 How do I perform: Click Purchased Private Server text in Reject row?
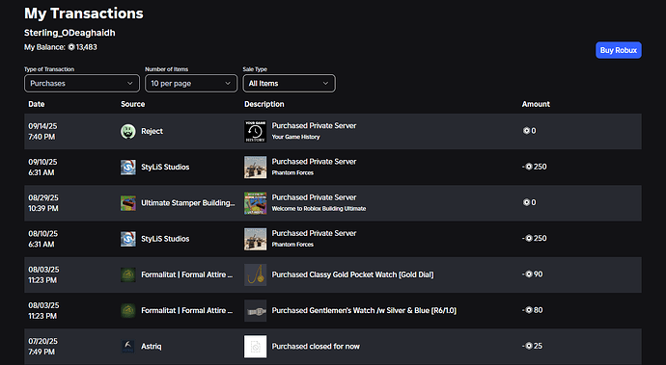(x=314, y=125)
